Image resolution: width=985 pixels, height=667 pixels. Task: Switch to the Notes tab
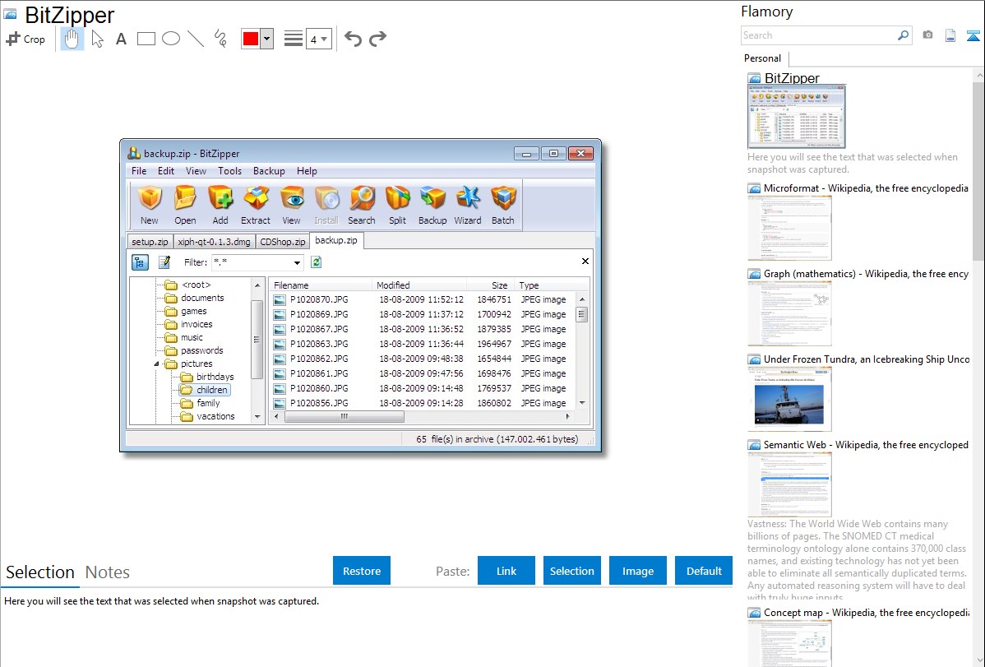108,572
